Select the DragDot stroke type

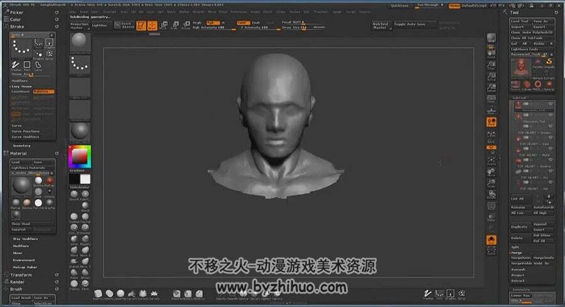coord(38,55)
